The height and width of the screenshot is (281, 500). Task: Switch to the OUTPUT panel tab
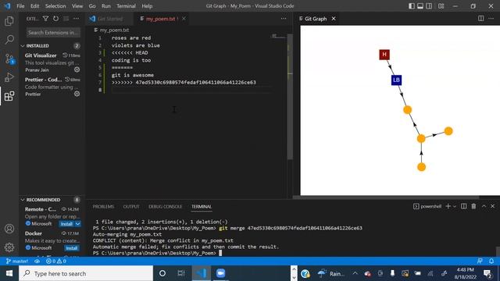click(x=131, y=206)
